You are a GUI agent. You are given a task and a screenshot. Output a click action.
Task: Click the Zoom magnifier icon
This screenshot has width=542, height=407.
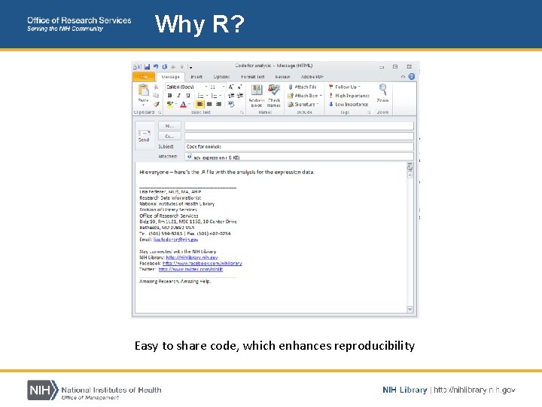[x=382, y=90]
